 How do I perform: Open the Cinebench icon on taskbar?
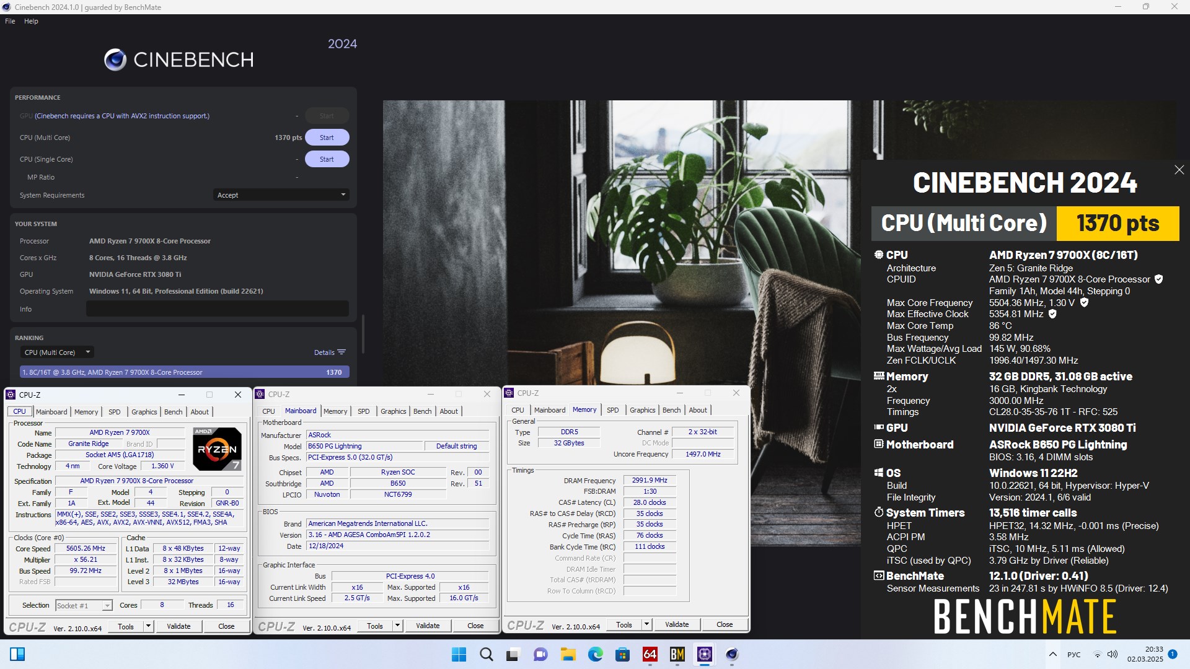tap(732, 654)
